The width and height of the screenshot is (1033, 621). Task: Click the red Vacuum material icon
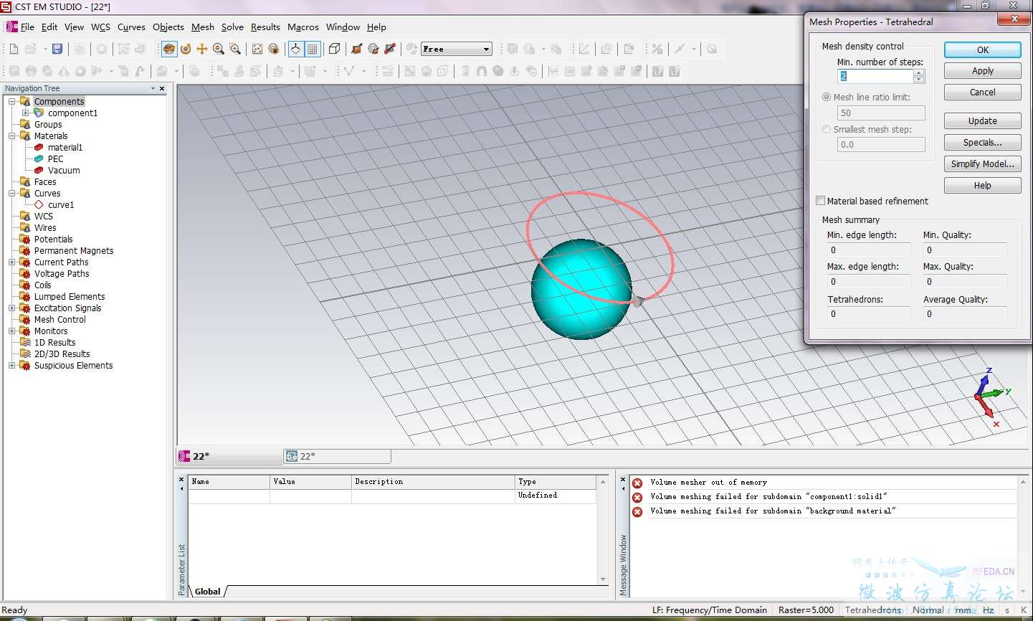tap(39, 170)
